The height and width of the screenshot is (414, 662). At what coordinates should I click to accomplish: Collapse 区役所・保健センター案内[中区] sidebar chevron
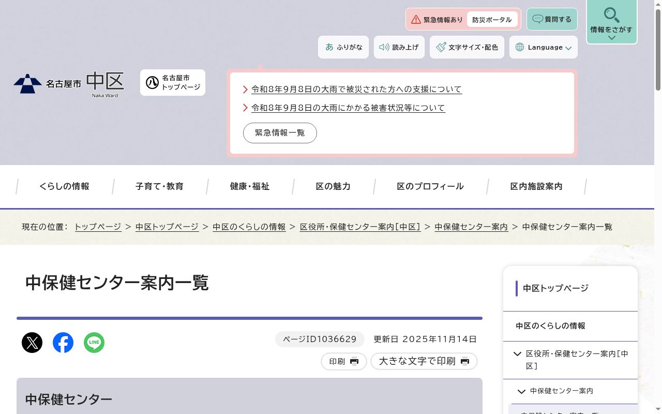517,354
